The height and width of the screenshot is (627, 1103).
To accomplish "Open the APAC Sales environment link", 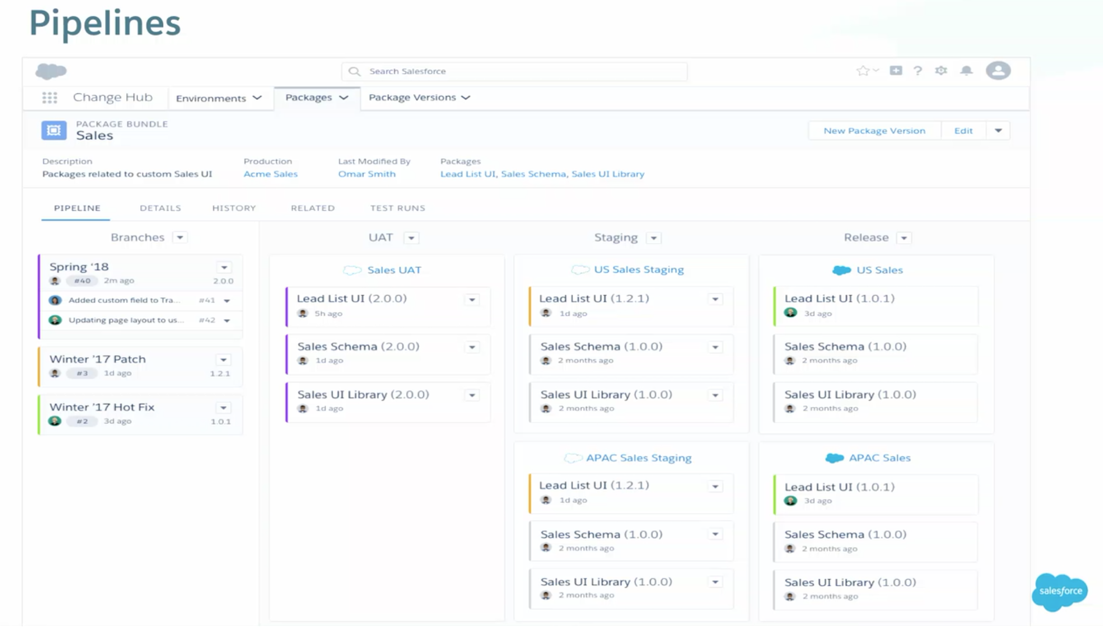I will (x=880, y=458).
